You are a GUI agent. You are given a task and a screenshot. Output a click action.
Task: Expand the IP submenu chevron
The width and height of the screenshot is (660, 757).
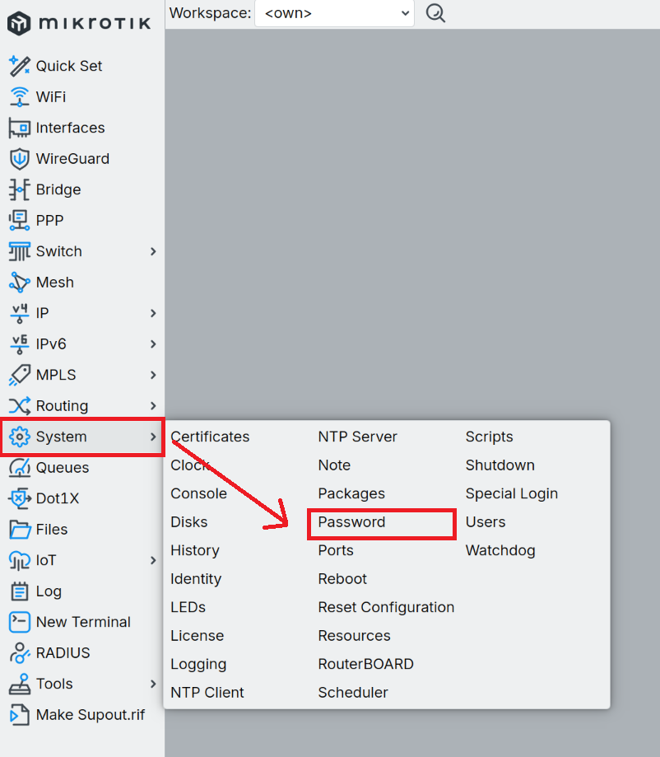153,313
